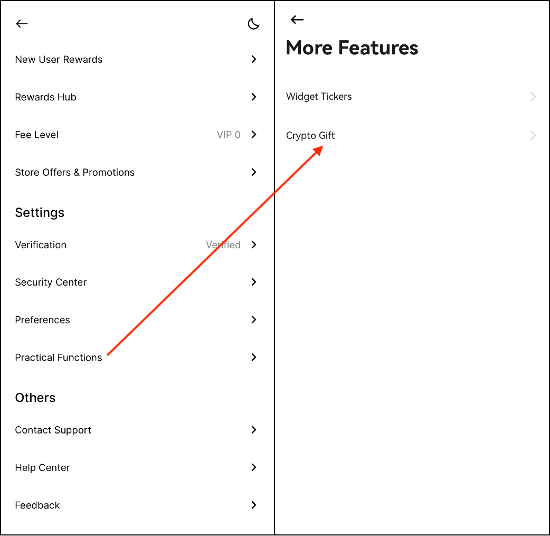The image size is (550, 536).
Task: Click the Help Center chevron icon
Action: 254,467
